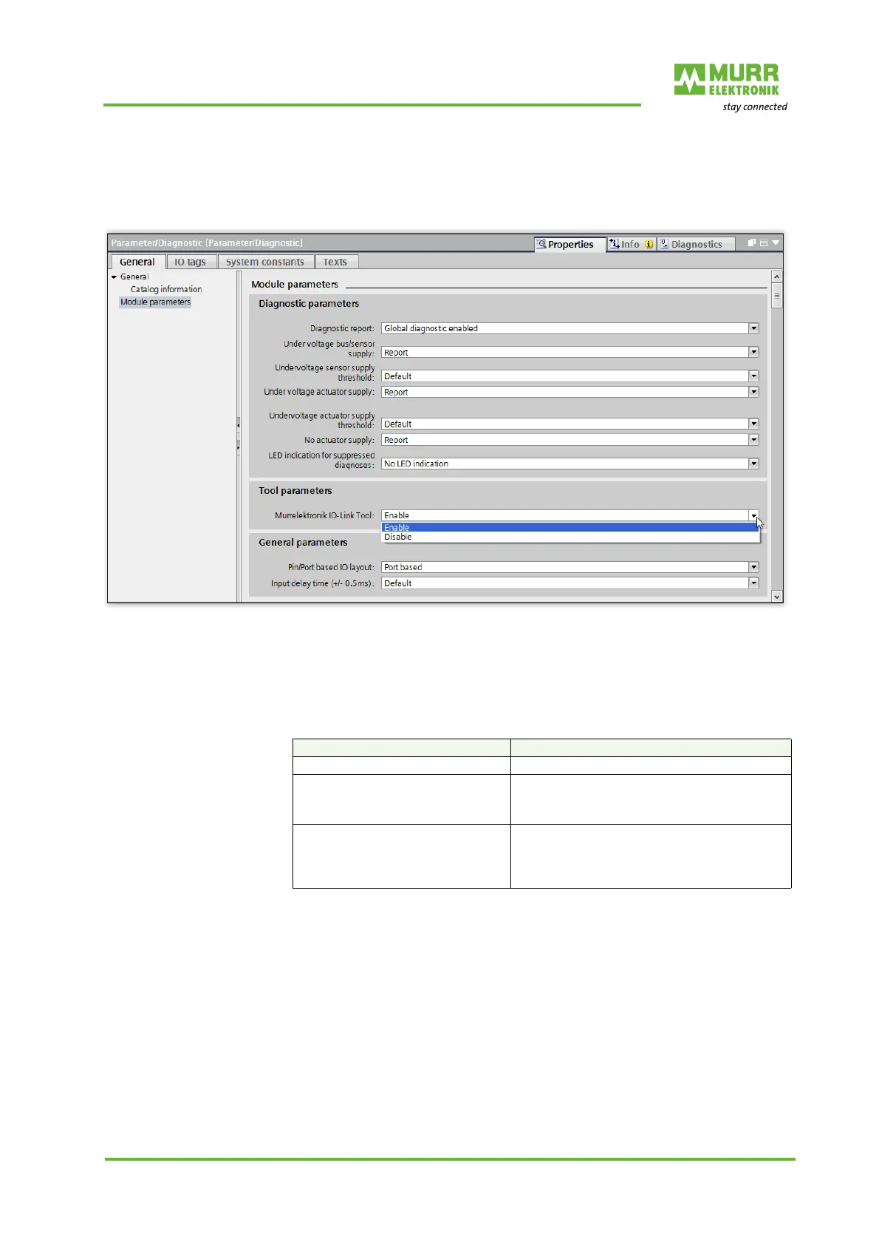This screenshot has height=1245, width=879.
Task: Click the 'General parameters' heading
Action: pos(303,543)
